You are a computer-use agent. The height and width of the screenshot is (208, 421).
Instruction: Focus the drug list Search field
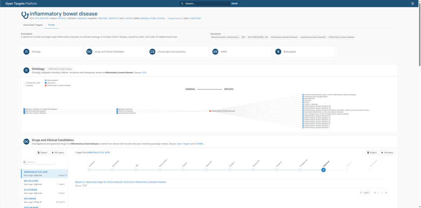tap(39, 162)
